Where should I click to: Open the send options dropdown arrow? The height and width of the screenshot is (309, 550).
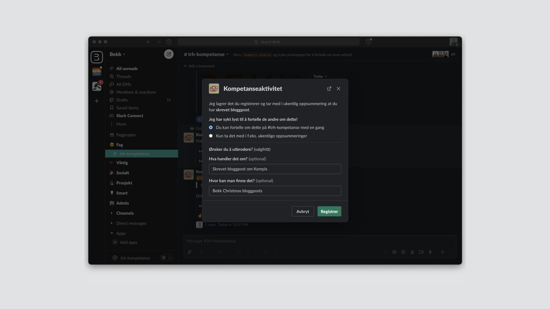(x=452, y=252)
